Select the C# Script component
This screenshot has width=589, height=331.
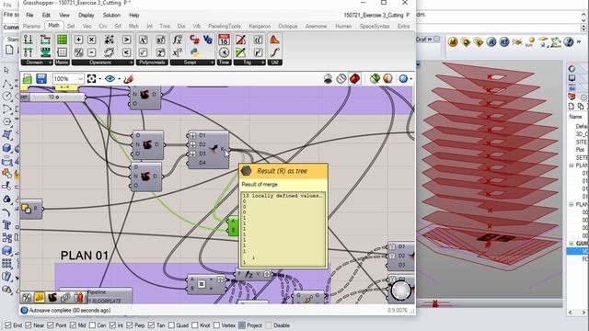click(x=194, y=40)
